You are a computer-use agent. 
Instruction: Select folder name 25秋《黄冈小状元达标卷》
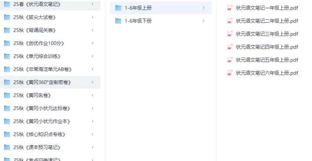[42, 108]
